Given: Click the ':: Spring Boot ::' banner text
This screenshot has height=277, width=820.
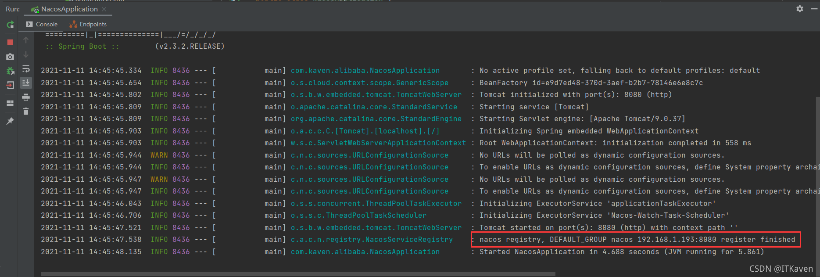Looking at the screenshot, I should [x=82, y=47].
